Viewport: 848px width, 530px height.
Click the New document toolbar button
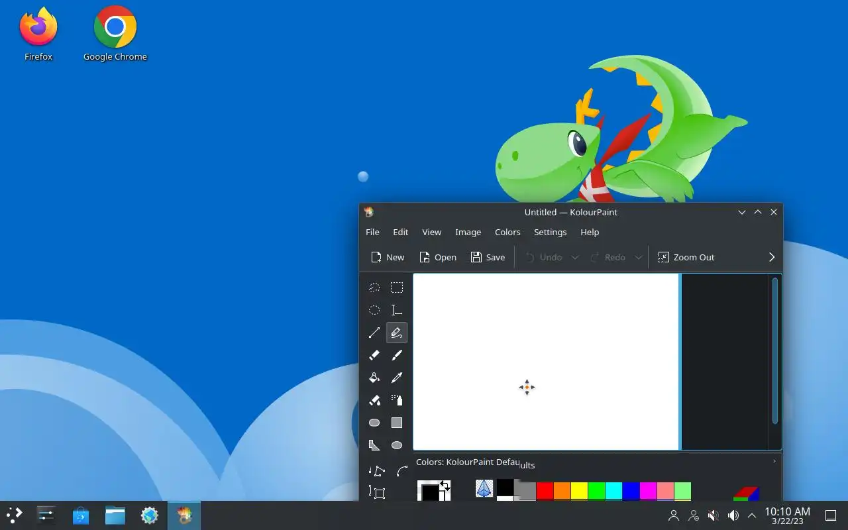(388, 257)
